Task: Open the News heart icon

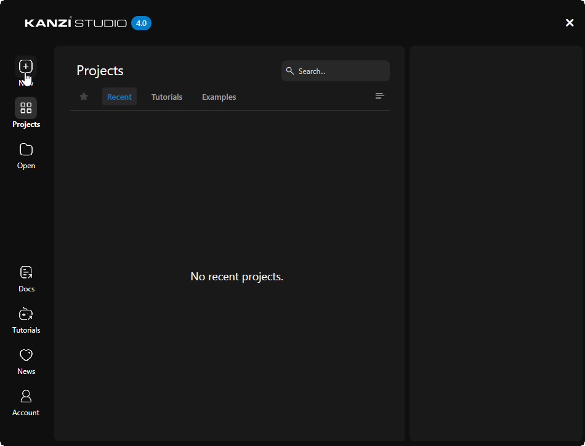Action: coord(26,355)
